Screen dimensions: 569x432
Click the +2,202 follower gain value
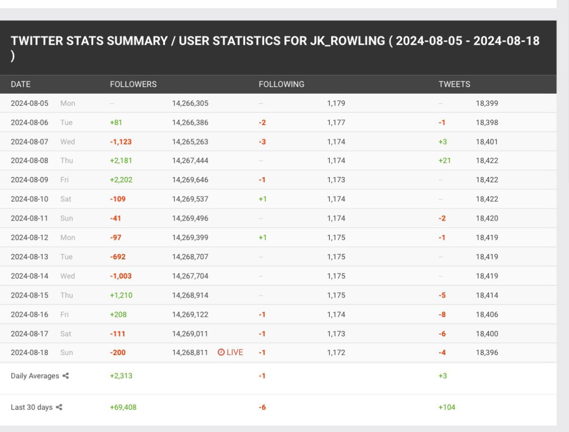tap(121, 180)
